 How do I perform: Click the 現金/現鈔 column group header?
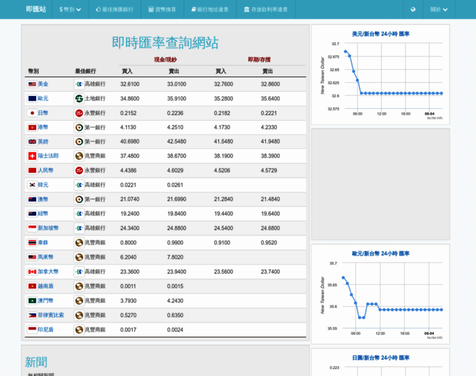(165, 60)
